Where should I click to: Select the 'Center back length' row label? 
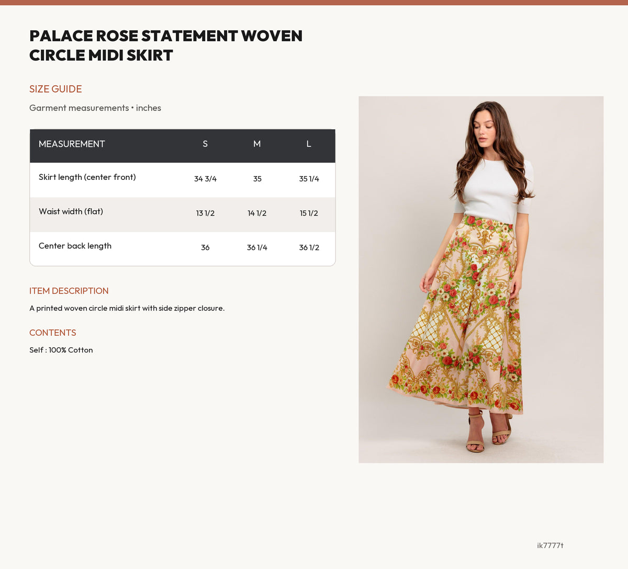tap(75, 246)
